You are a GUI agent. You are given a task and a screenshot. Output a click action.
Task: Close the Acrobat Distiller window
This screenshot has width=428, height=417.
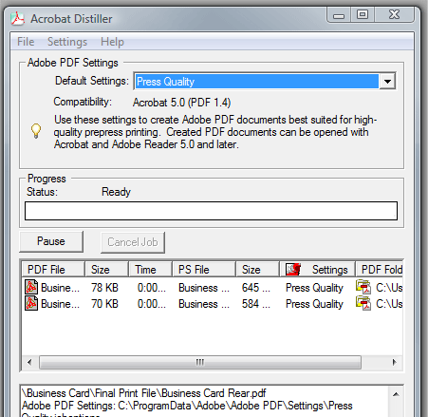[394, 14]
